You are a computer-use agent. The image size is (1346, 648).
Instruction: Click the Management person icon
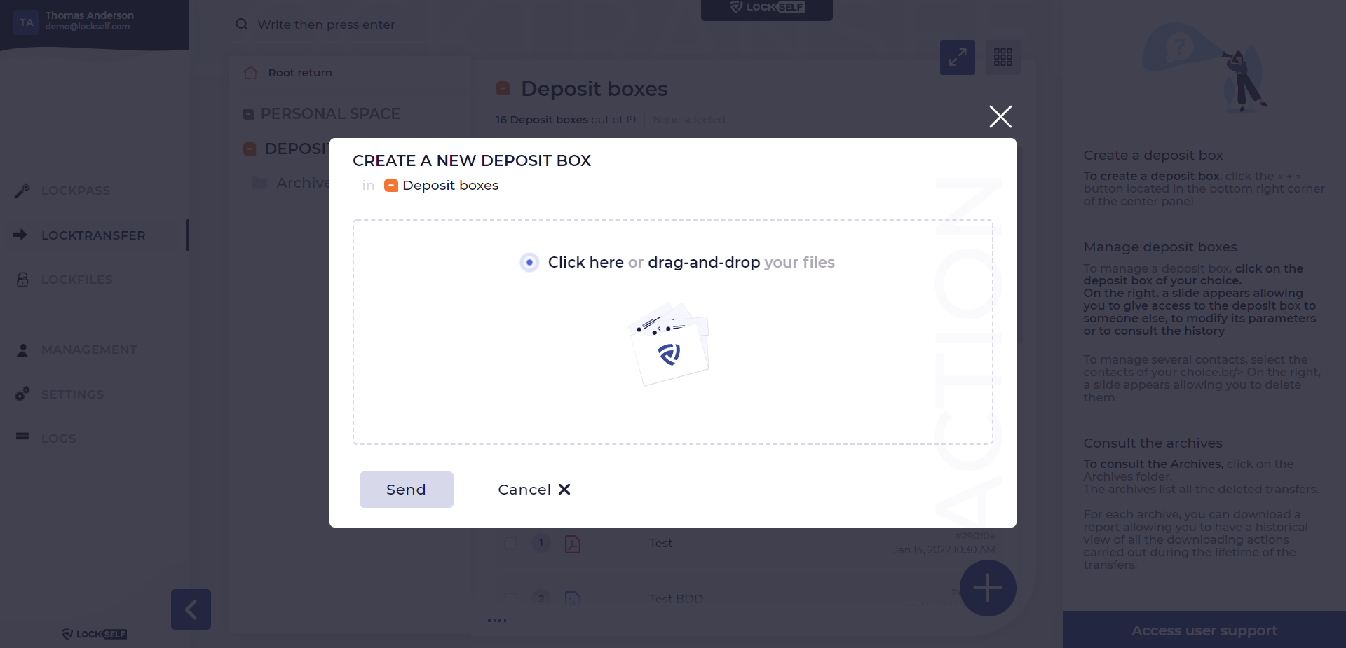[22, 350]
